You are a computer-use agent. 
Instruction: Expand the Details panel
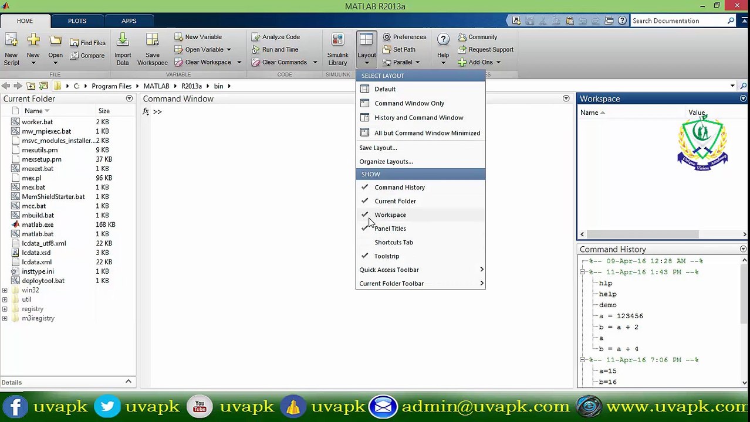point(128,382)
